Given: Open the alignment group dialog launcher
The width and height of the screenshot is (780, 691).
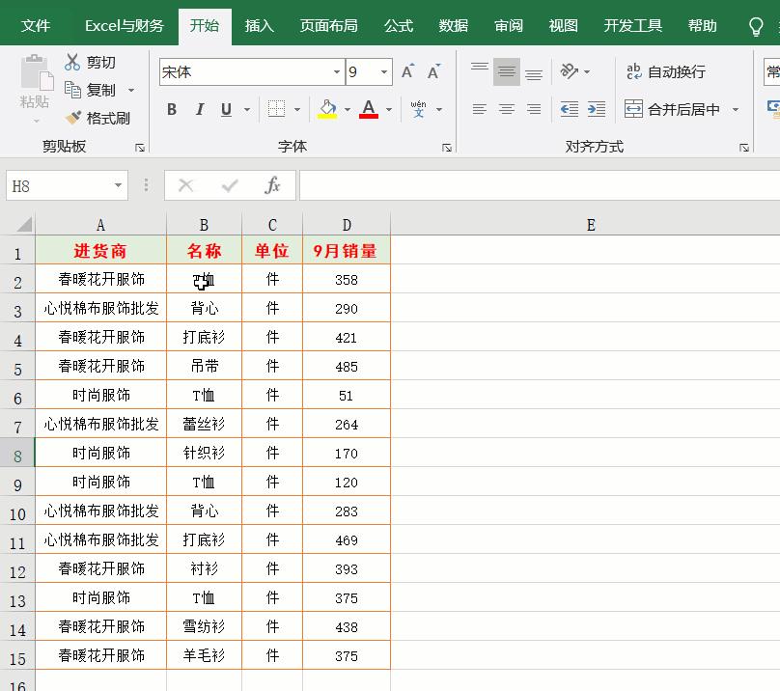Looking at the screenshot, I should coord(744,148).
